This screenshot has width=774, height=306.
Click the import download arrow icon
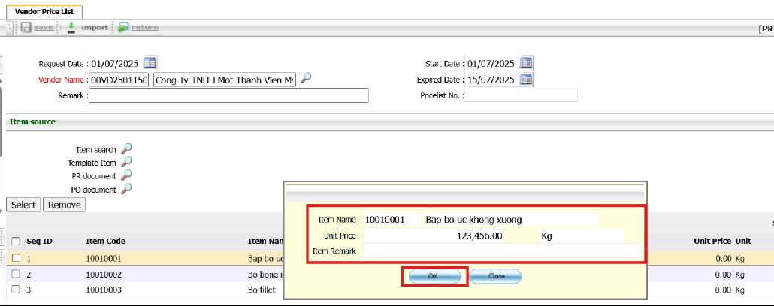pos(71,28)
